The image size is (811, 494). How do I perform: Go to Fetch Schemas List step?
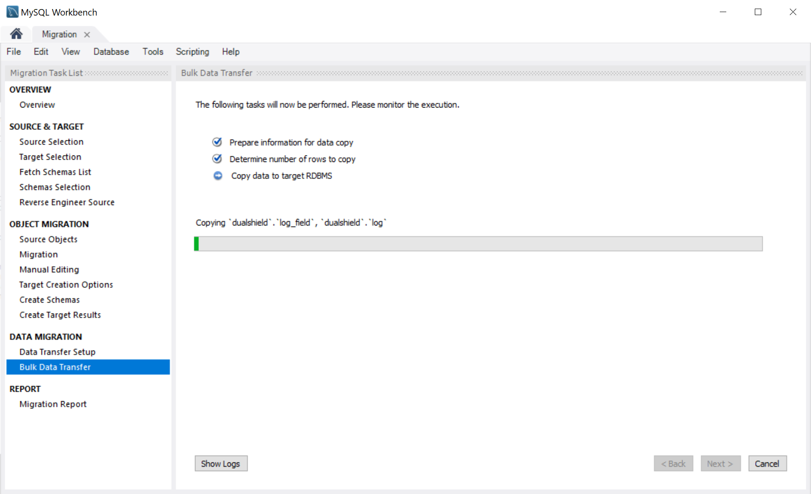click(55, 172)
